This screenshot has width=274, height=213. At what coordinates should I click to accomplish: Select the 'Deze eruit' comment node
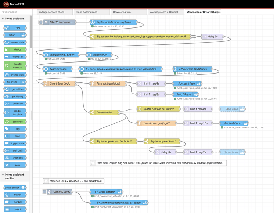tap(158, 163)
